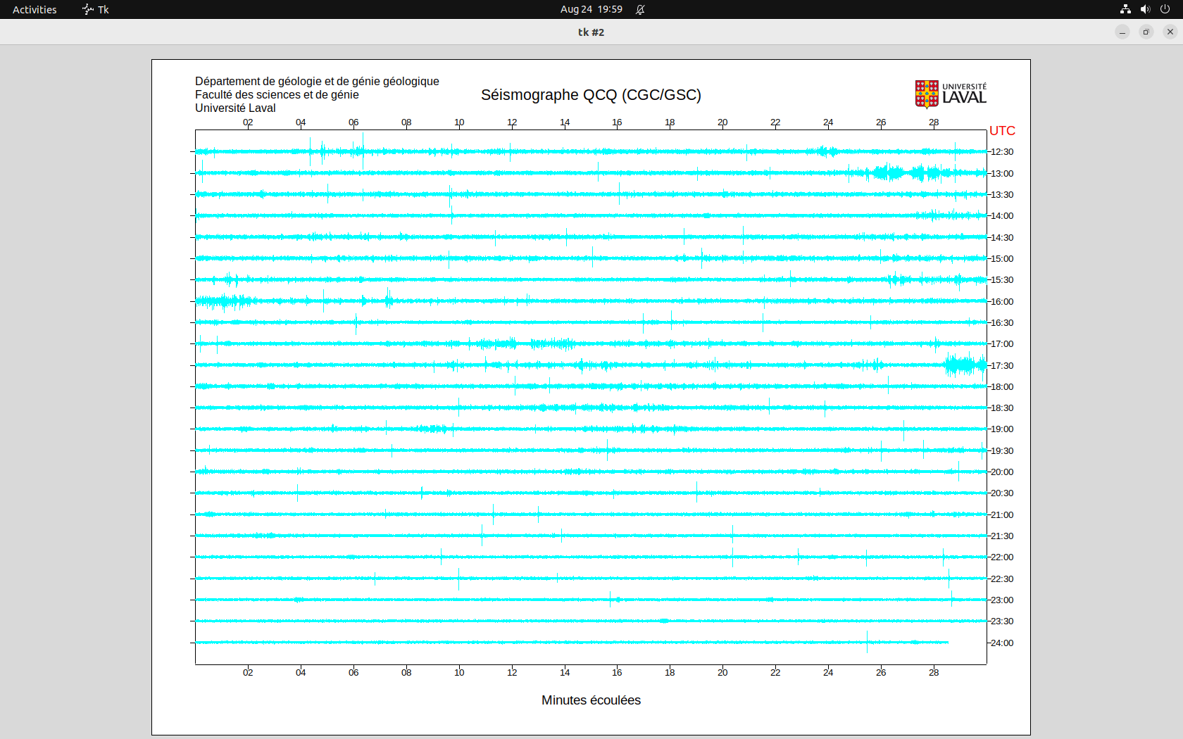Click the 16:30 time label
Viewport: 1183px width, 739px height.
pos(1002,323)
